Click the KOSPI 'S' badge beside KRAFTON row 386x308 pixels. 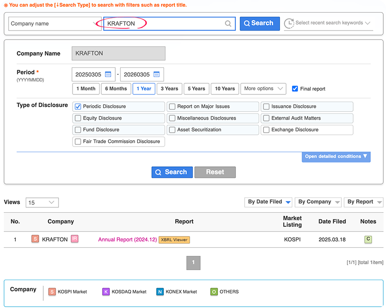[35, 239]
